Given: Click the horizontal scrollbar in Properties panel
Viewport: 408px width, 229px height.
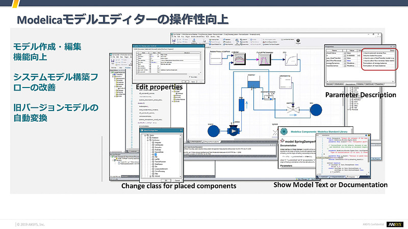Looking at the screenshot, I should [361, 81].
